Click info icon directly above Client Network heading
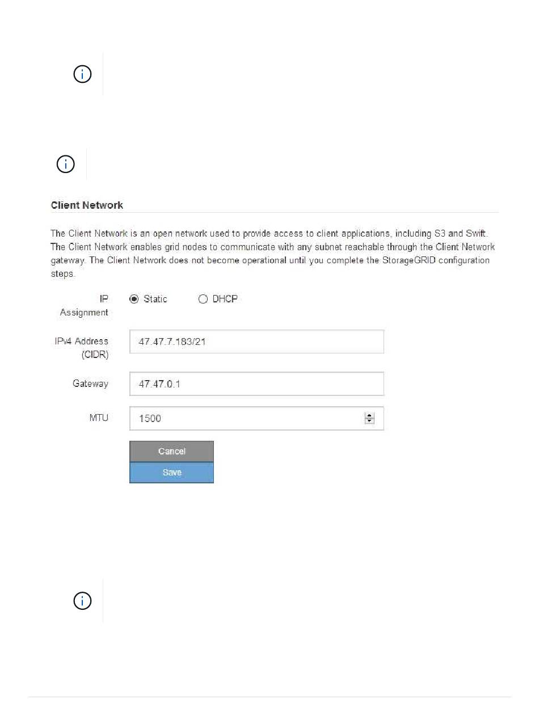 (x=66, y=165)
